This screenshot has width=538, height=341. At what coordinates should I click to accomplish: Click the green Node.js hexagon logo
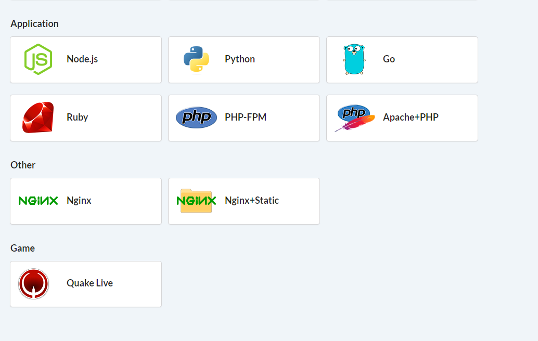[38, 59]
